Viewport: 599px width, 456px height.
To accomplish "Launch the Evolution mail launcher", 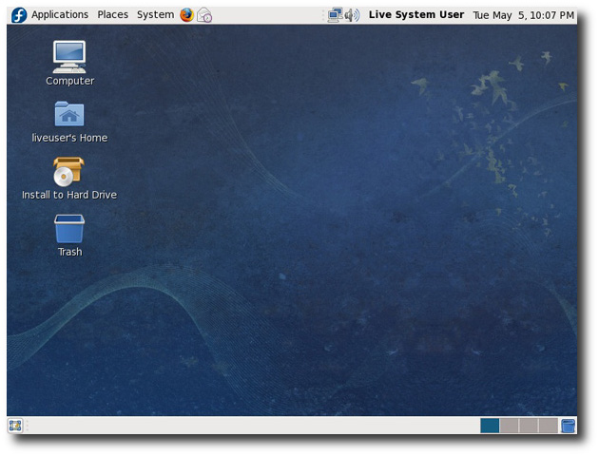I will click(204, 15).
